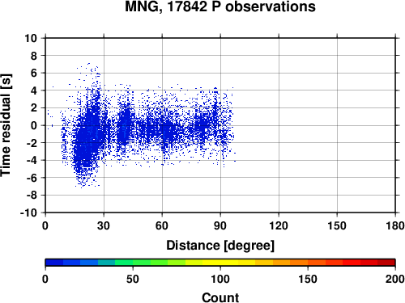405x303 pixels.
Task: Click the x-axis tick label '30'
Action: (x=104, y=225)
